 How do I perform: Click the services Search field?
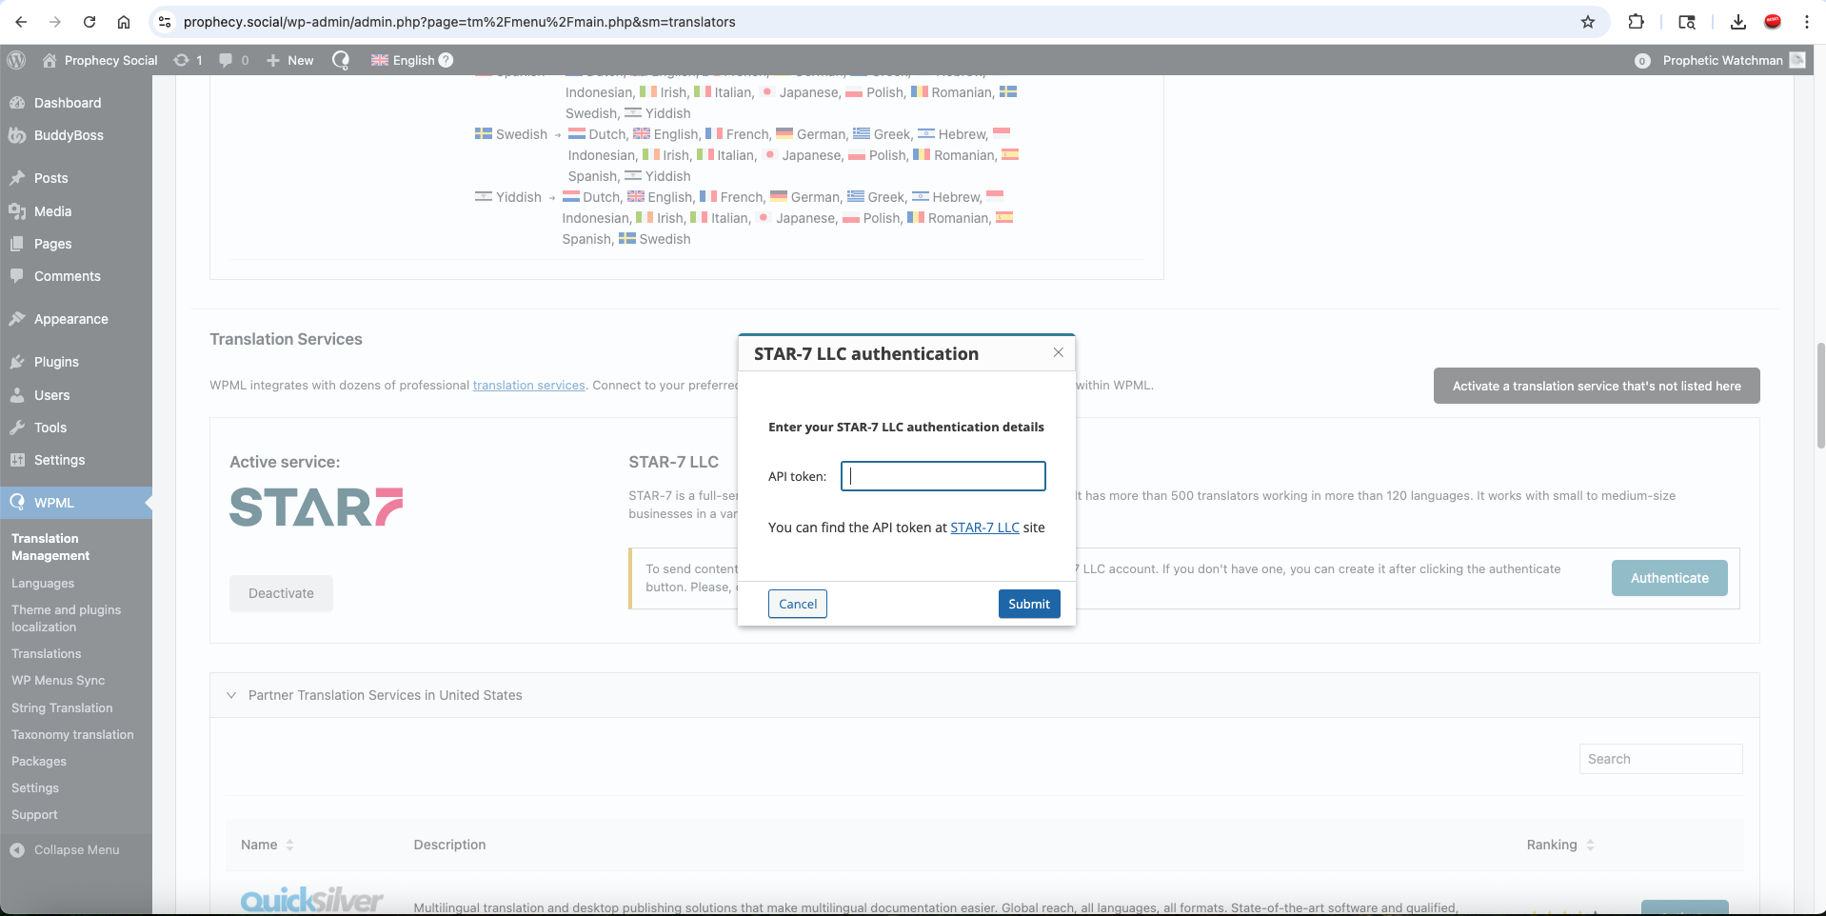1660,759
